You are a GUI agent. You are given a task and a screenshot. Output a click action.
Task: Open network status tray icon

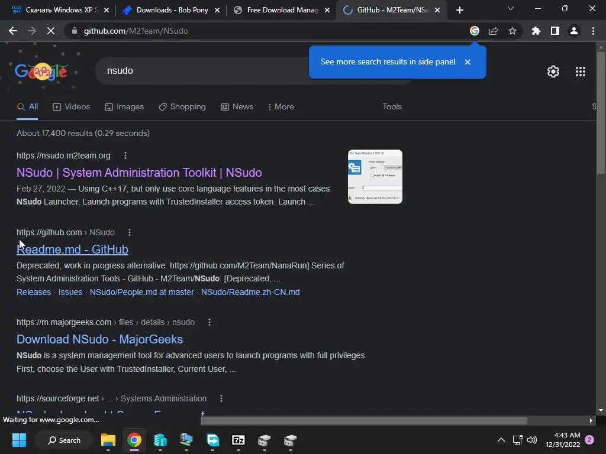[x=517, y=440]
